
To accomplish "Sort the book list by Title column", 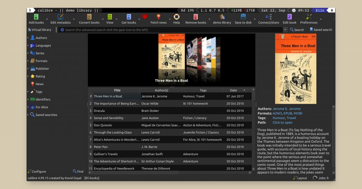I will [x=117, y=90].
